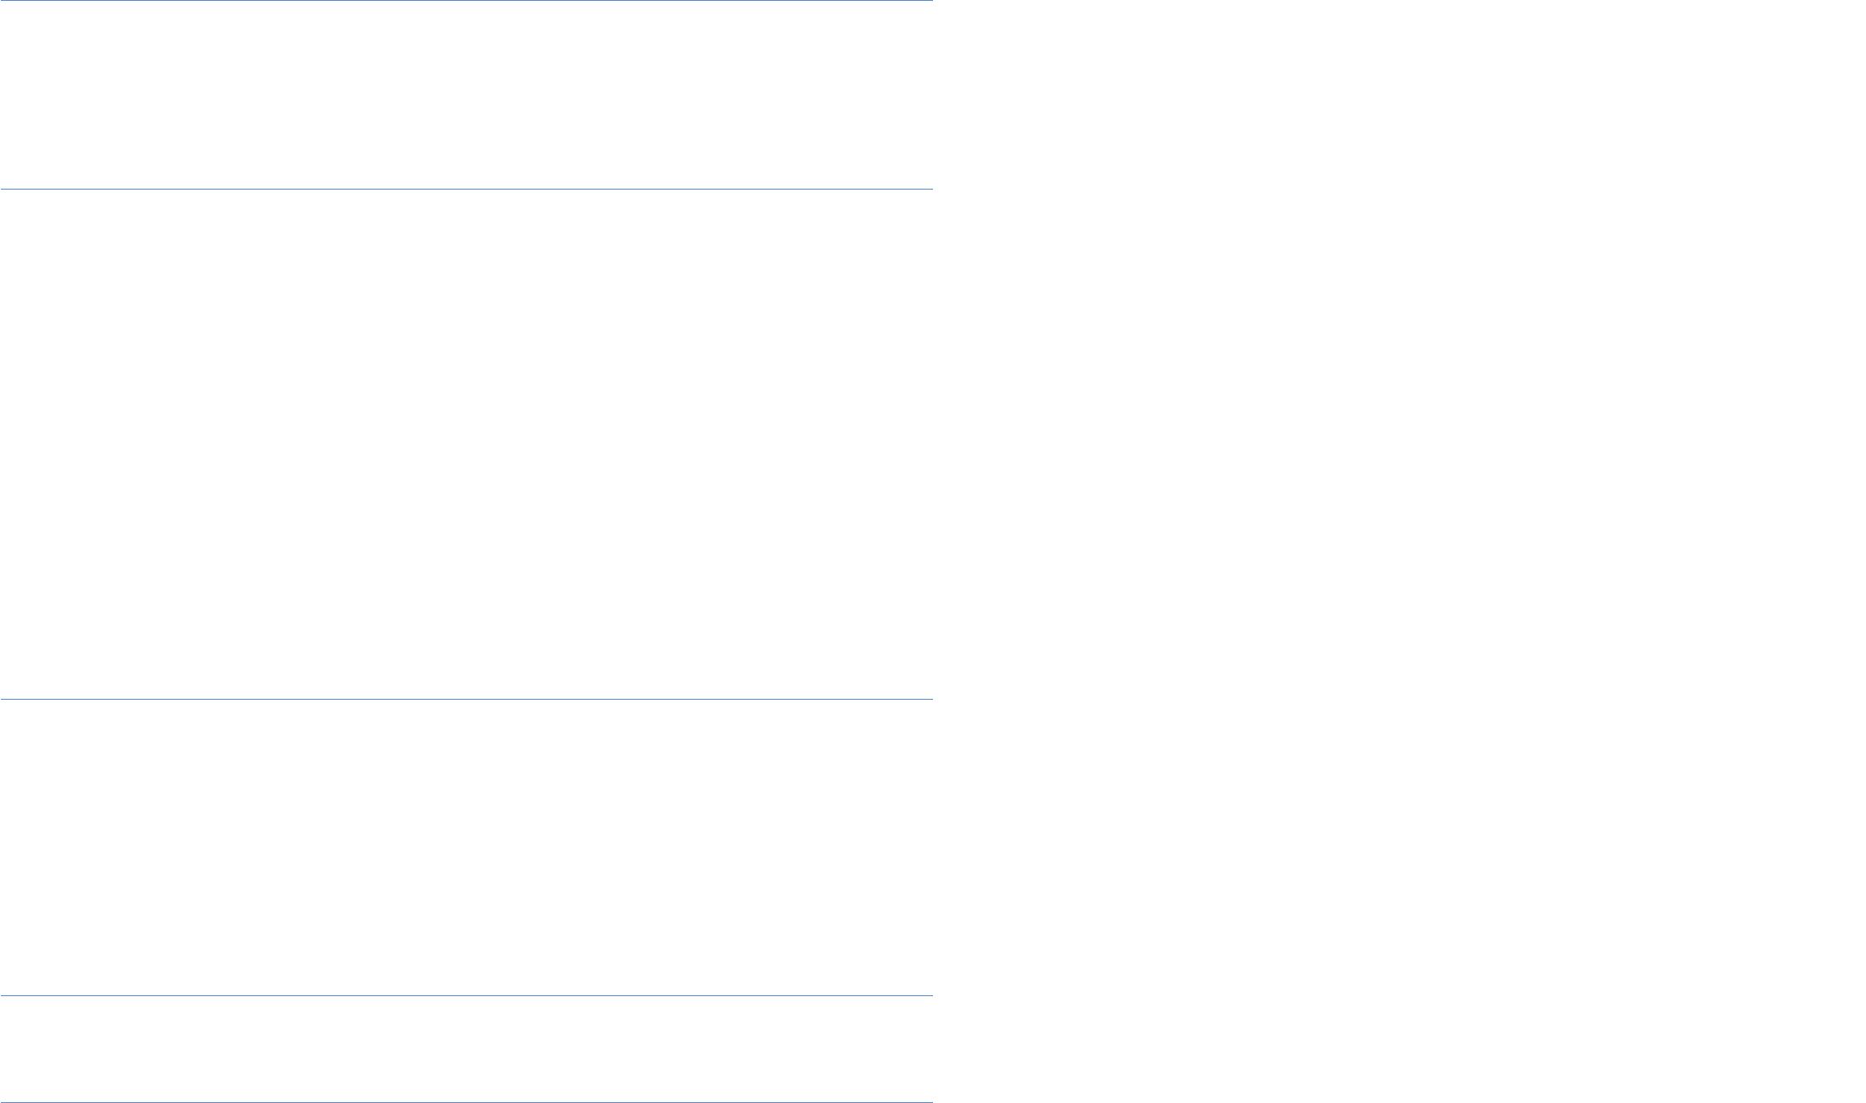1866x1103 pixels.
Task: Click the blank section above the second divider
Action: click(x=466, y=95)
